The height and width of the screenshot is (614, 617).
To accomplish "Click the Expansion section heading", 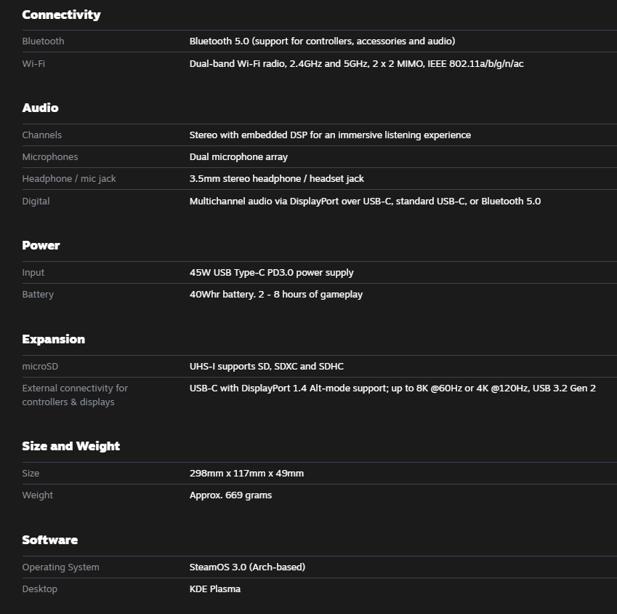I will pyautogui.click(x=53, y=339).
